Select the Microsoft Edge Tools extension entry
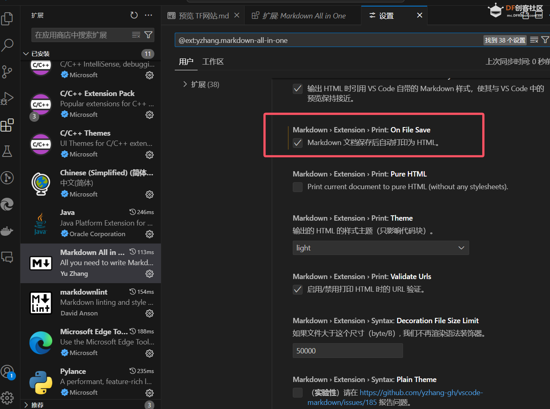This screenshot has height=409, width=550. tap(91, 342)
